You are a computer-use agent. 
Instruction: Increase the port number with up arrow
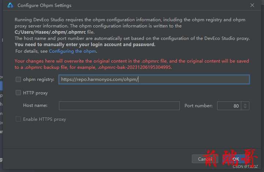pos(245,104)
